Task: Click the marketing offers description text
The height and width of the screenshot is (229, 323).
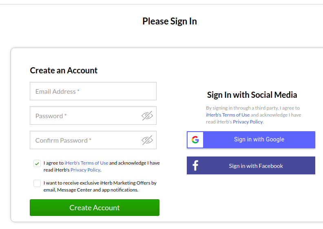Action: coord(100,186)
